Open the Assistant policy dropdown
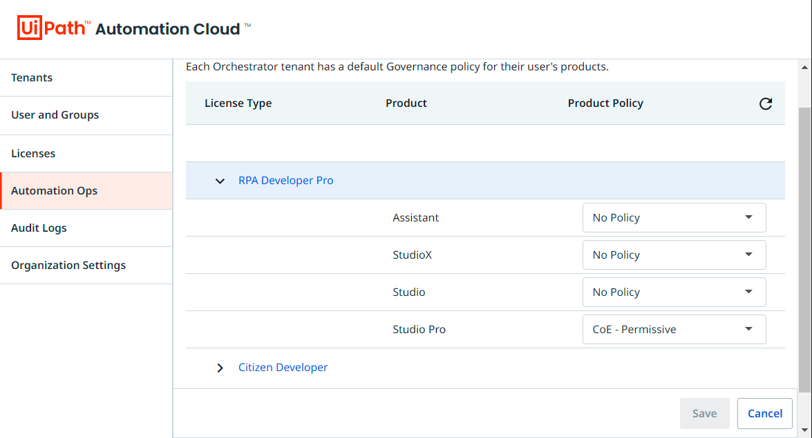812x438 pixels. tap(674, 218)
